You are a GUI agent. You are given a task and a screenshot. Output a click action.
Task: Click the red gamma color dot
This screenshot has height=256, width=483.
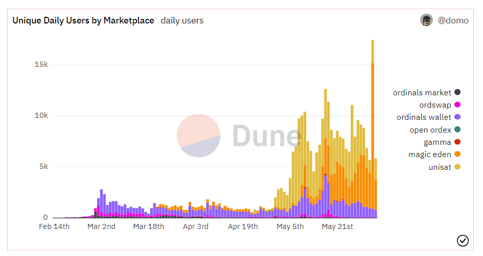[457, 142]
